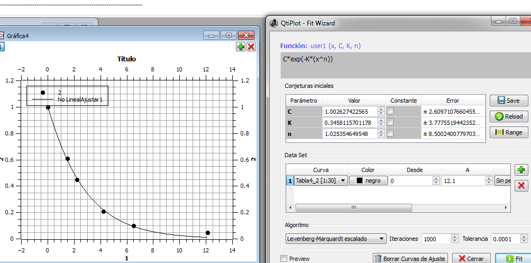Click the QtiPlot icon in Fit Wizard title
531x263 pixels.
tap(273, 23)
